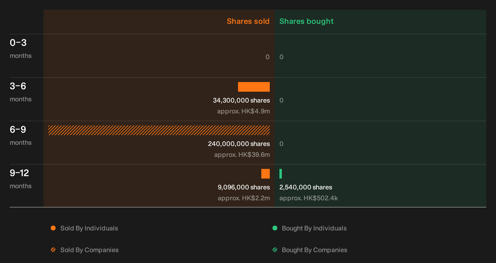This screenshot has width=496, height=263.
Task: Click the striped Sold By Companies legend icon
Action: (x=53, y=250)
